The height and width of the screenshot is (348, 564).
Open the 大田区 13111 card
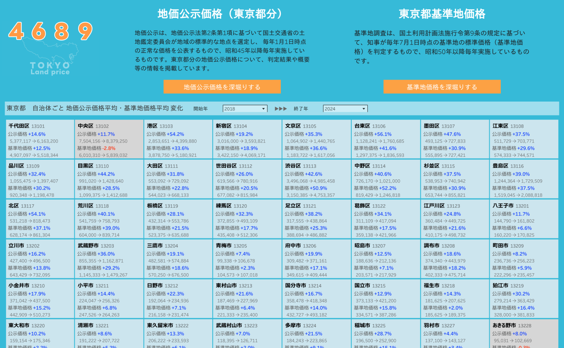coord(179,179)
